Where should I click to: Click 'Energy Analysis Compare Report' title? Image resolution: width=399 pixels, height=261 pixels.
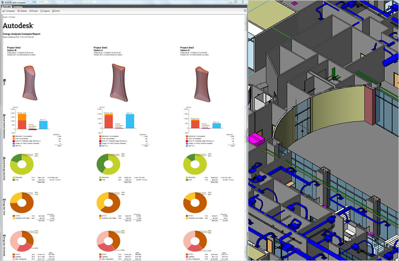(x=21, y=34)
